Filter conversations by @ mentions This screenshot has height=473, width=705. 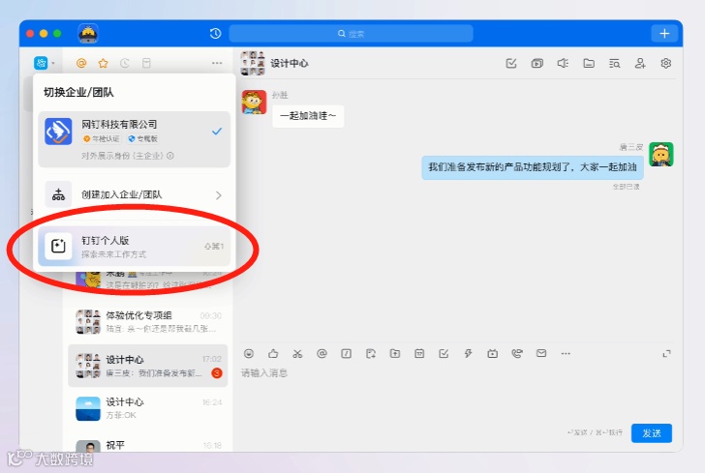[x=81, y=63]
